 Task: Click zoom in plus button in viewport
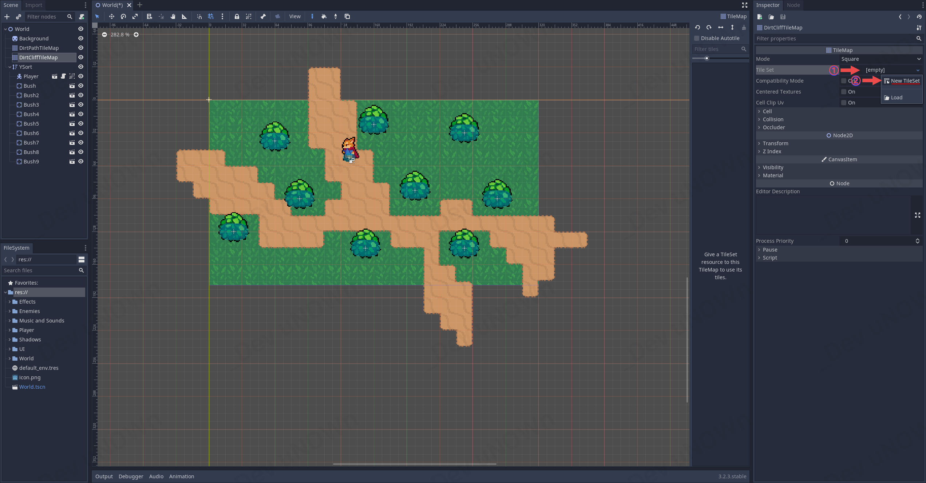click(136, 35)
